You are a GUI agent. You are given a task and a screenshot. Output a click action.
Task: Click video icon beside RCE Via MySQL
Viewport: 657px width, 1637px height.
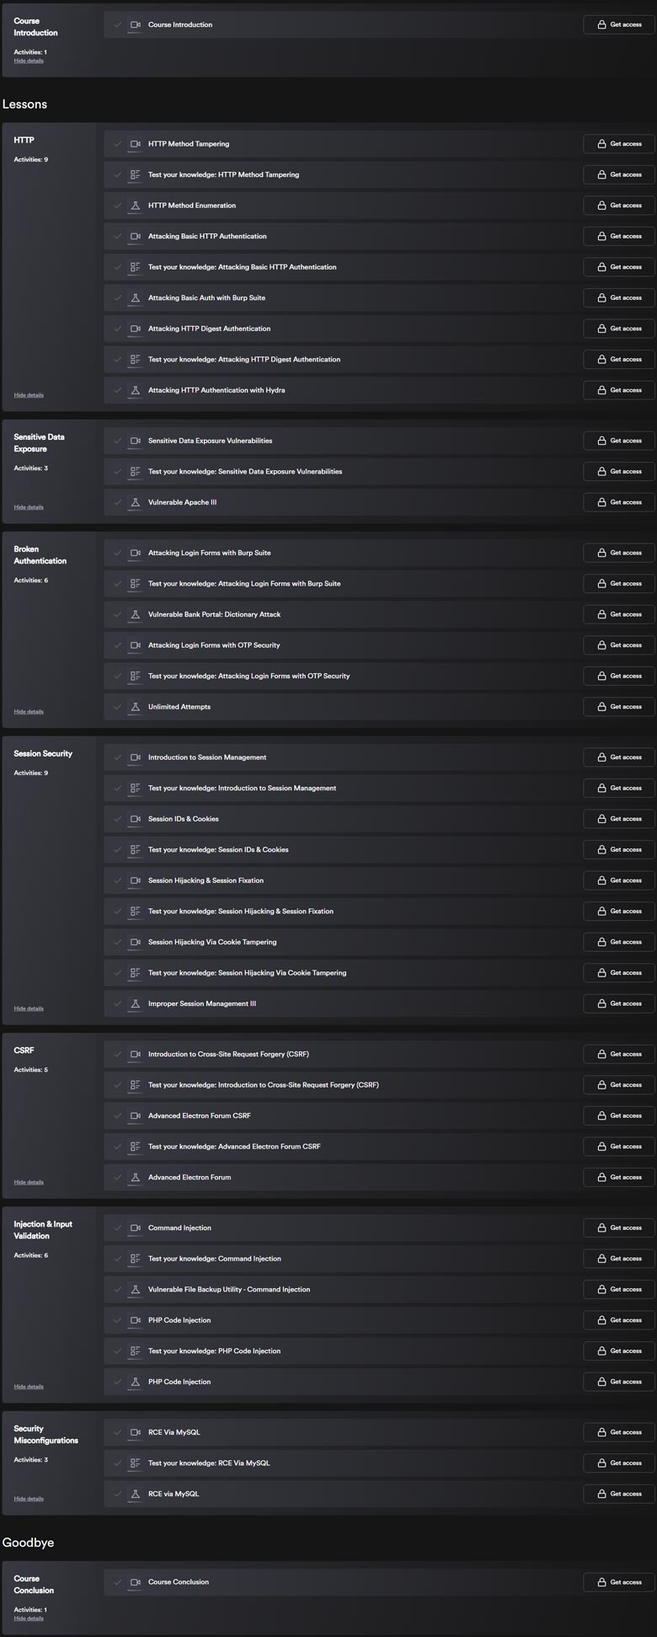click(x=135, y=1432)
